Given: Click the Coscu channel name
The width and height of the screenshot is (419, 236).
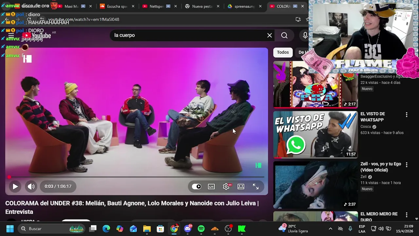Looking at the screenshot, I should click(366, 127).
